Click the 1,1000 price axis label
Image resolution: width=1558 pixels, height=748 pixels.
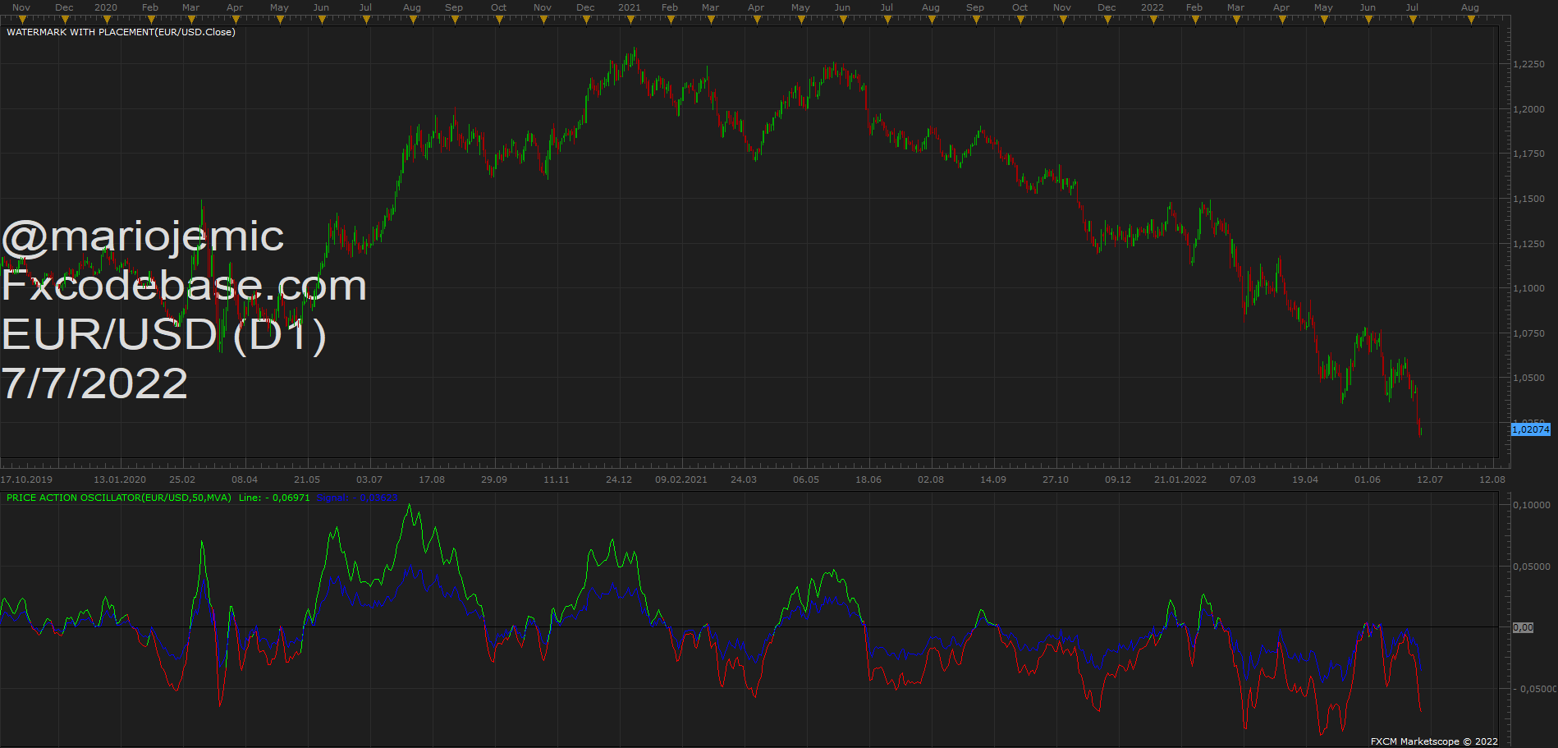[1528, 288]
